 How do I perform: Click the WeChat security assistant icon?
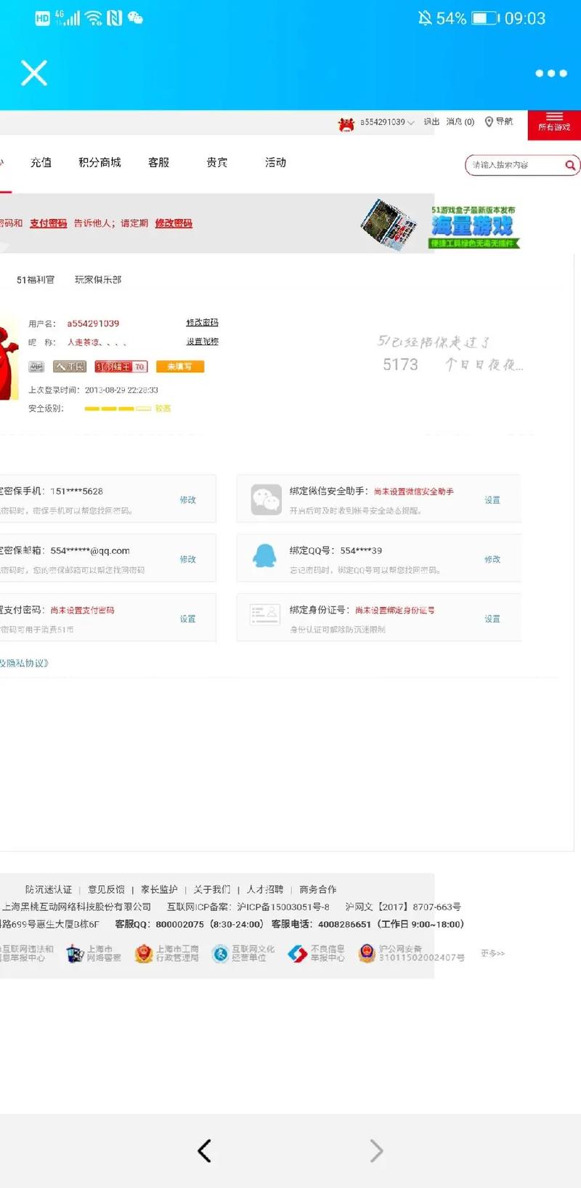[266, 499]
